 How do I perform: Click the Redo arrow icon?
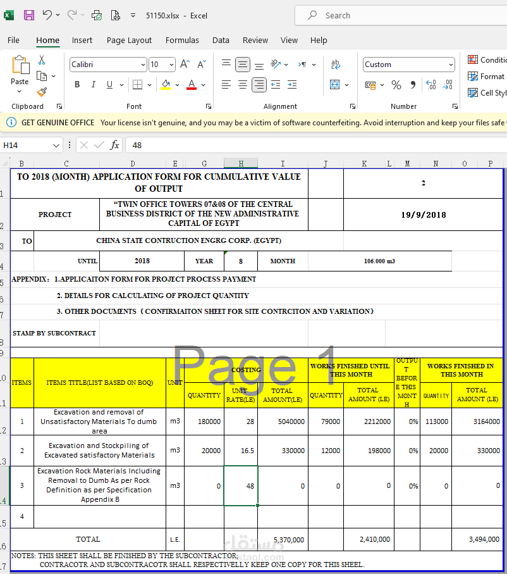72,15
